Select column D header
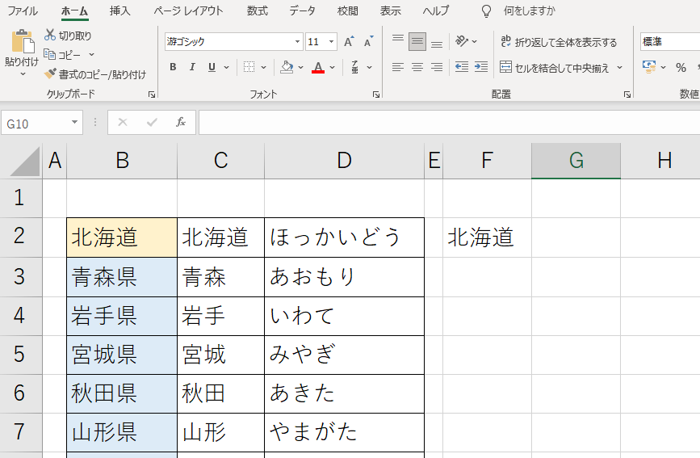The height and width of the screenshot is (458, 700). click(344, 161)
